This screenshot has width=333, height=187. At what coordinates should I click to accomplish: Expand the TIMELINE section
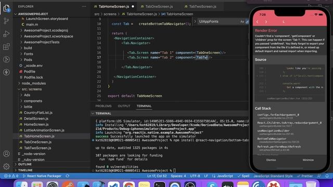[x=25, y=170]
